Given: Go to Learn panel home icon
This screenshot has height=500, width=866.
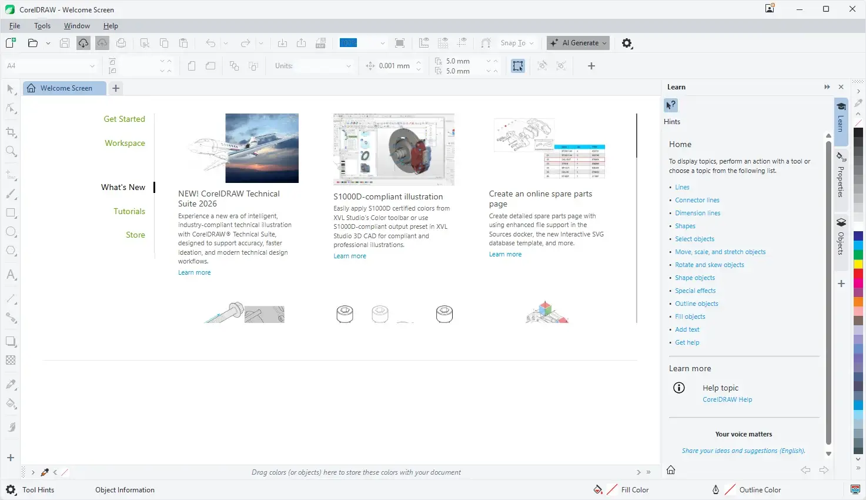Looking at the screenshot, I should pyautogui.click(x=671, y=469).
